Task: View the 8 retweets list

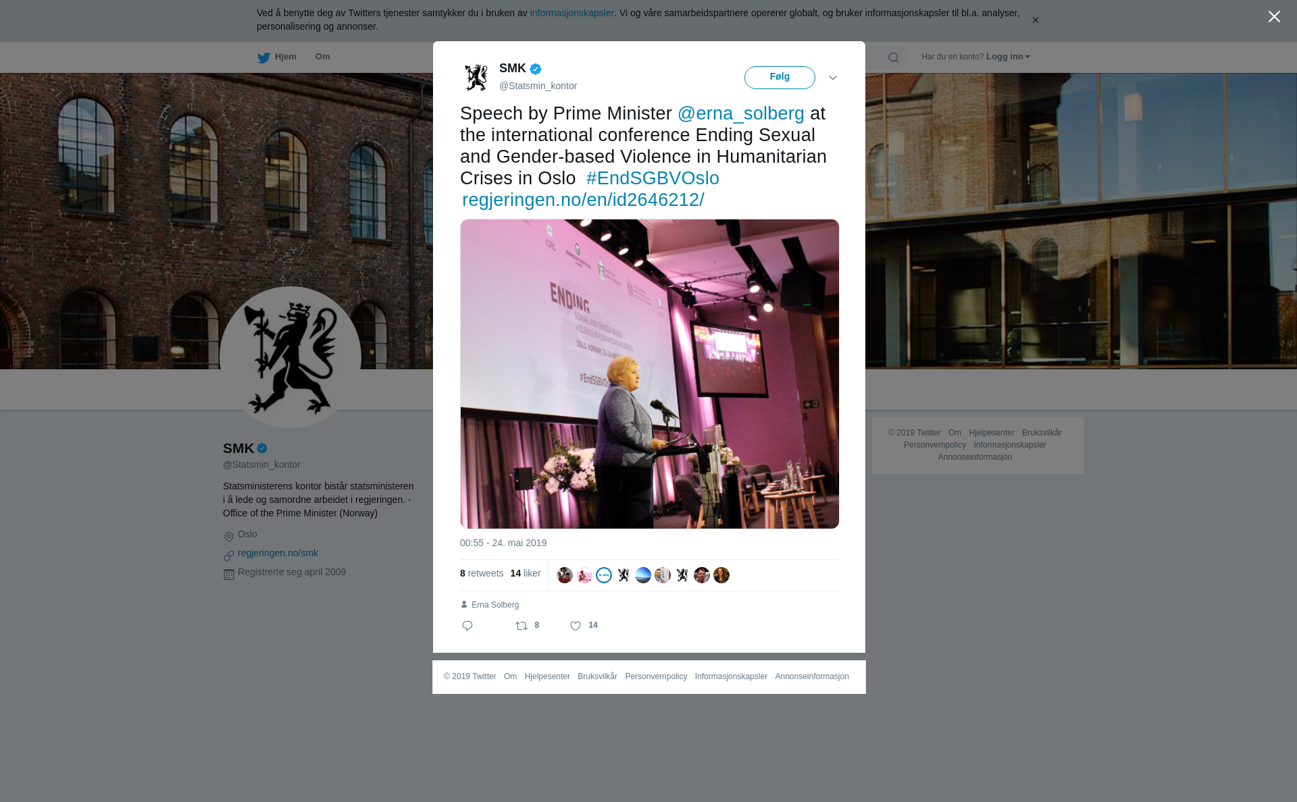Action: click(x=482, y=573)
